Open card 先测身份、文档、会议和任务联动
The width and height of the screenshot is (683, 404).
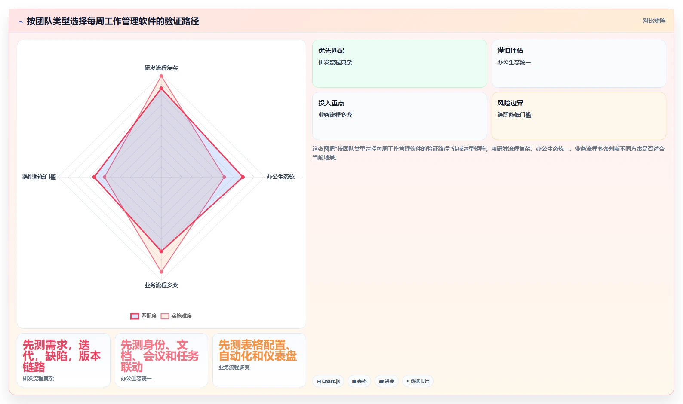coord(161,360)
